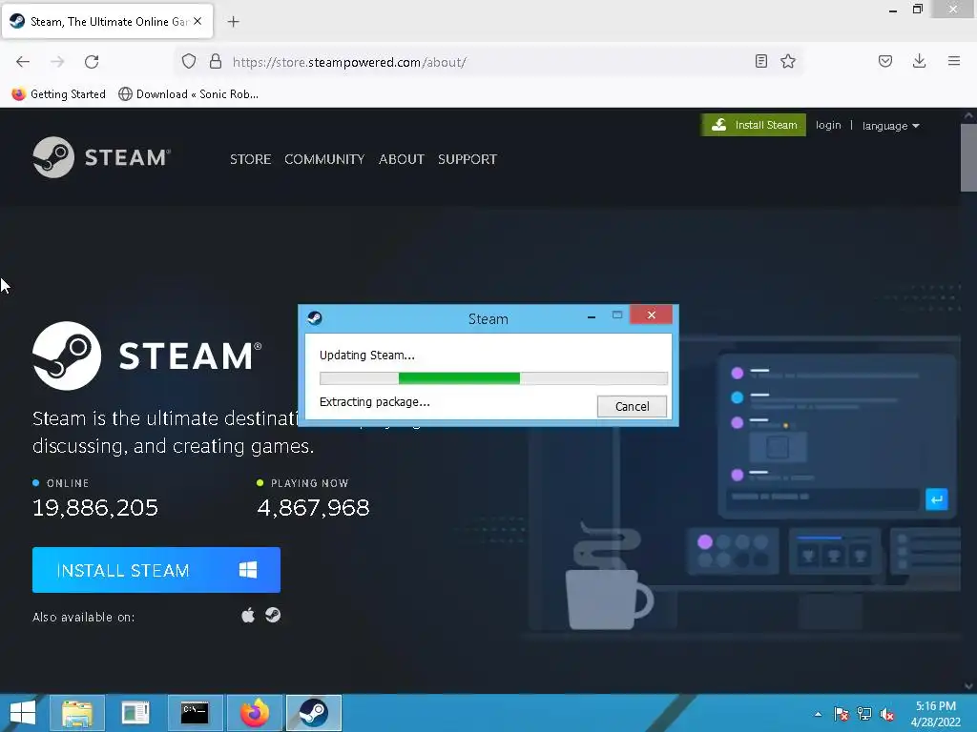Open the Firefox downloads panel
977x732 pixels.
tap(919, 61)
